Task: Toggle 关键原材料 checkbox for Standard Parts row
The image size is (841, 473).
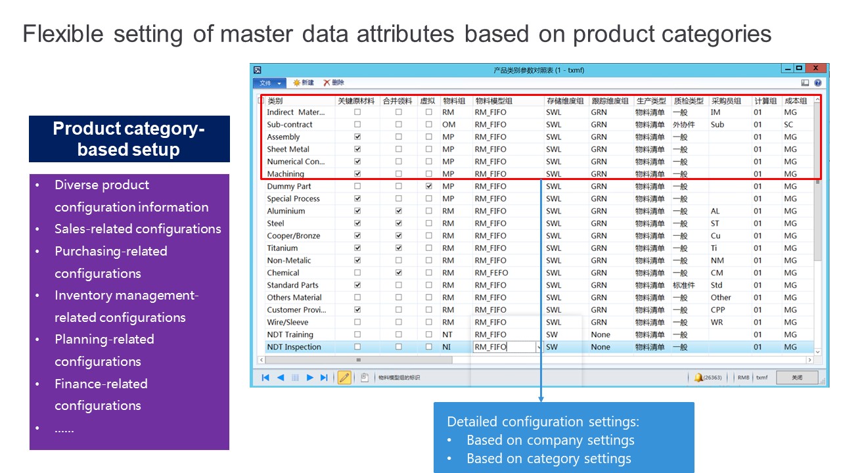Action: click(x=357, y=285)
